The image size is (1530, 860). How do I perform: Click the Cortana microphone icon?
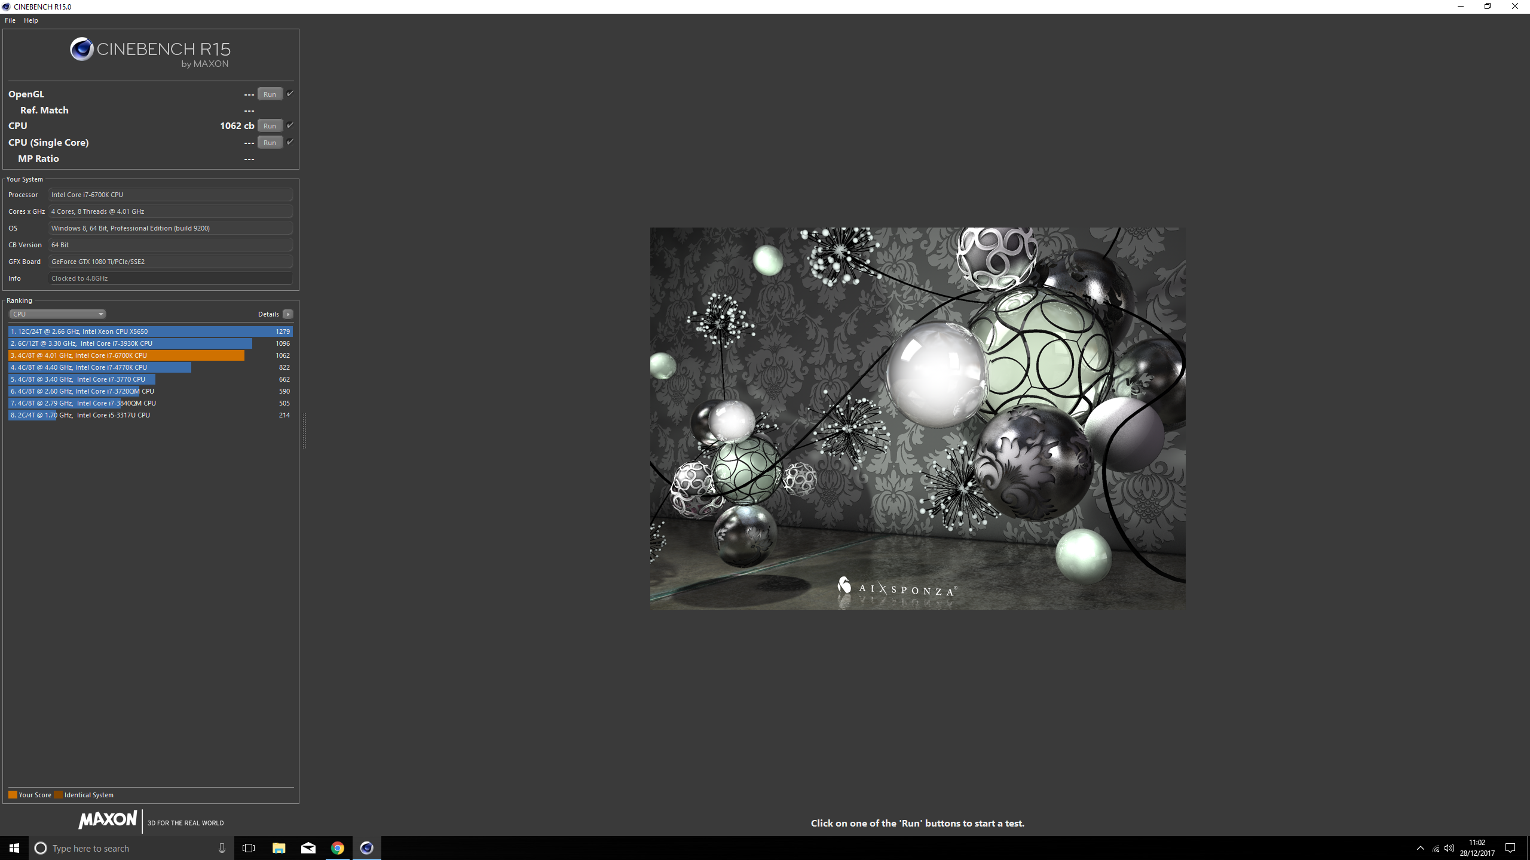click(222, 848)
